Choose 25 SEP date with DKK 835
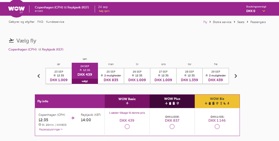 coord(111,76)
